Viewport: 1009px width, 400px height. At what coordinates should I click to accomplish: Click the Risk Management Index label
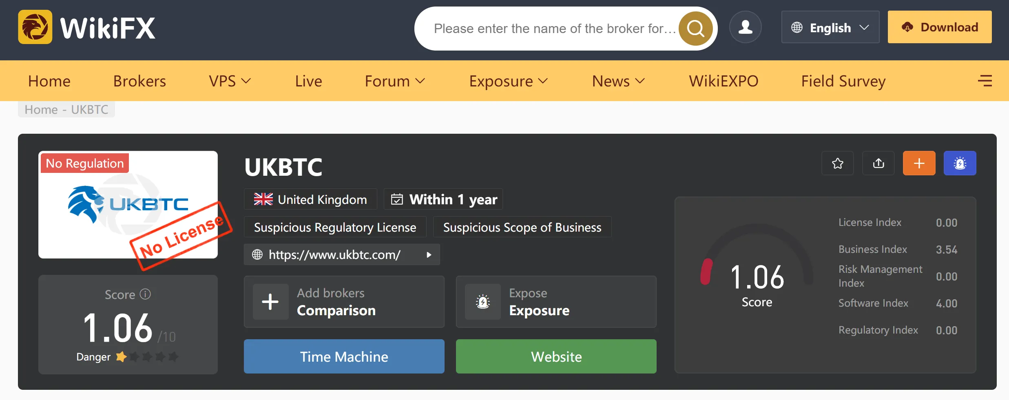[x=881, y=276]
